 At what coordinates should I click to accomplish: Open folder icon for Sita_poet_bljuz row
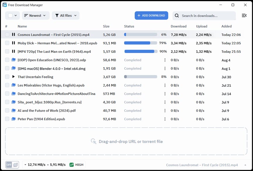pyautogui.click(x=13, y=102)
